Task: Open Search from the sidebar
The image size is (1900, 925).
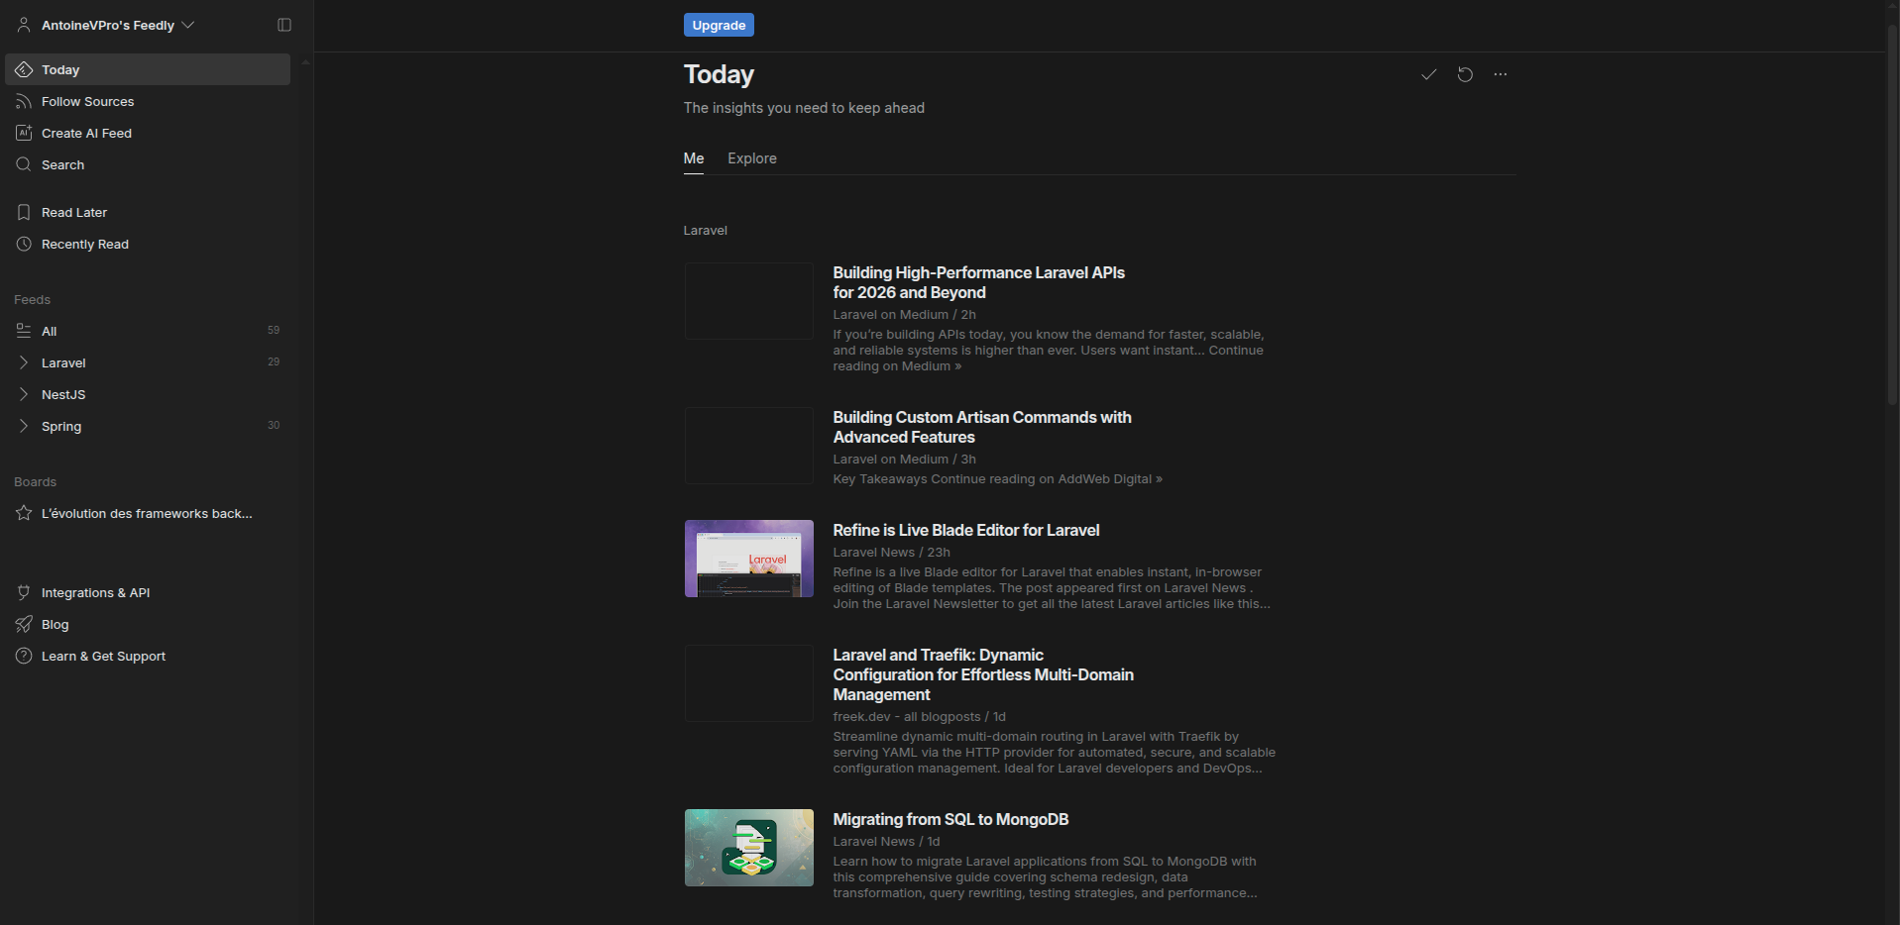Action: [x=61, y=164]
